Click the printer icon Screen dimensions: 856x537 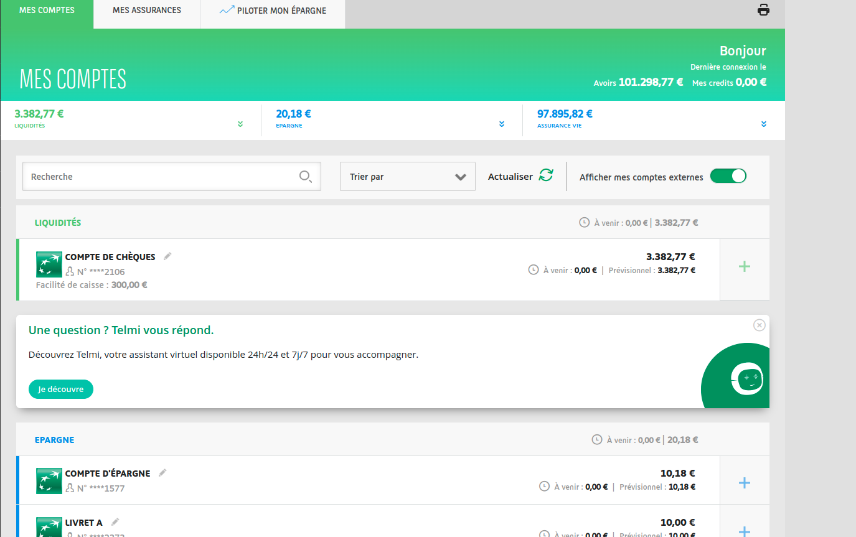pos(763,9)
